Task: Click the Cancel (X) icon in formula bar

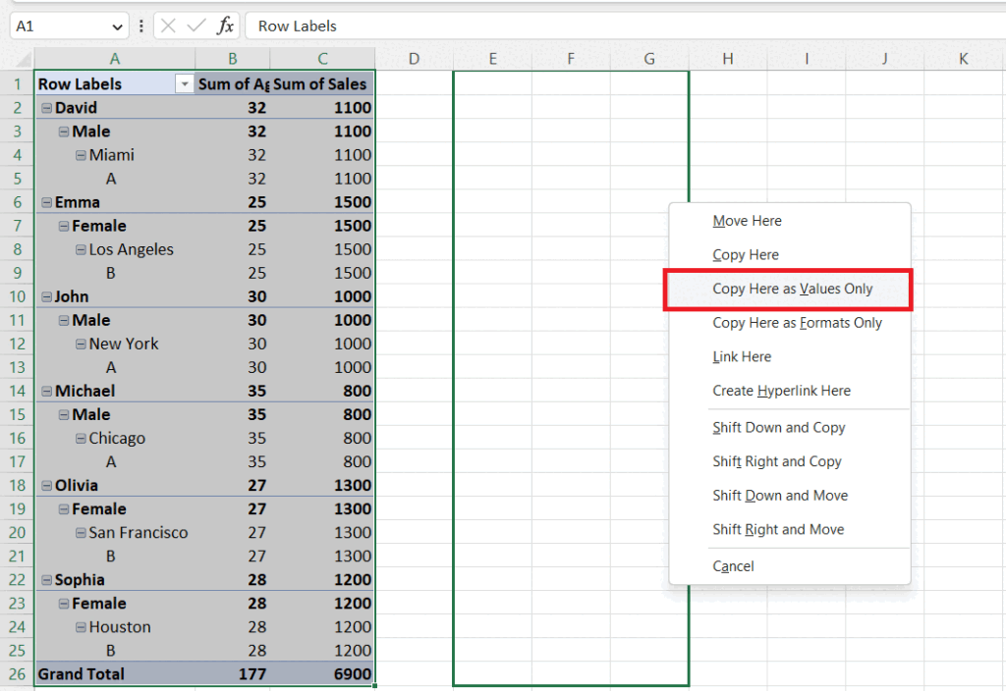Action: (168, 27)
